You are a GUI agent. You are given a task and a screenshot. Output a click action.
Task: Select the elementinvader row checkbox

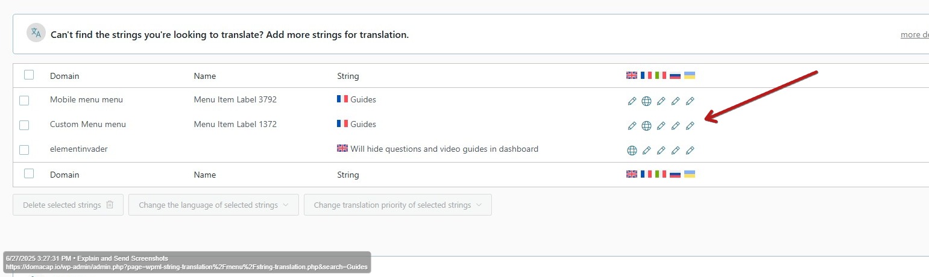coord(24,150)
